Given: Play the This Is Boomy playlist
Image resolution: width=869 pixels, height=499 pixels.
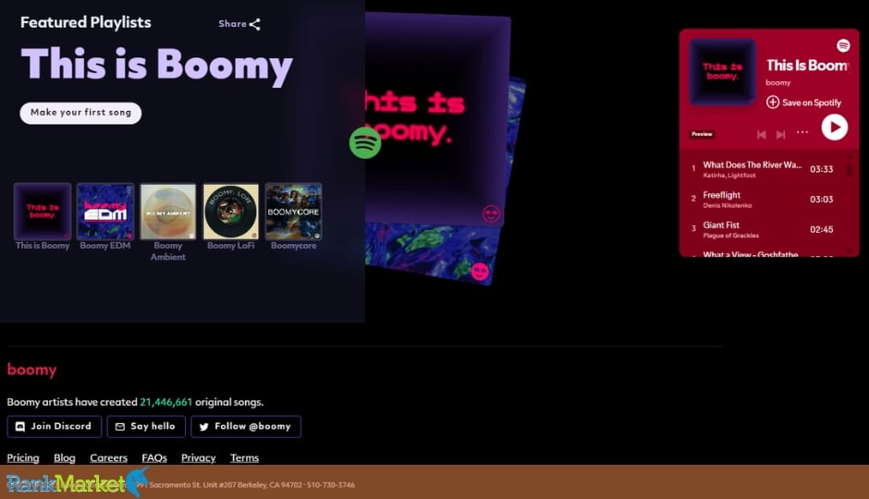Looking at the screenshot, I should point(835,128).
